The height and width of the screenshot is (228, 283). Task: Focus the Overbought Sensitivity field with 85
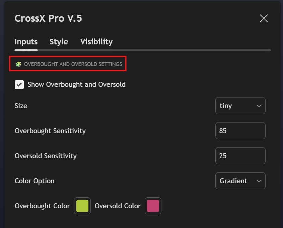pyautogui.click(x=240, y=131)
